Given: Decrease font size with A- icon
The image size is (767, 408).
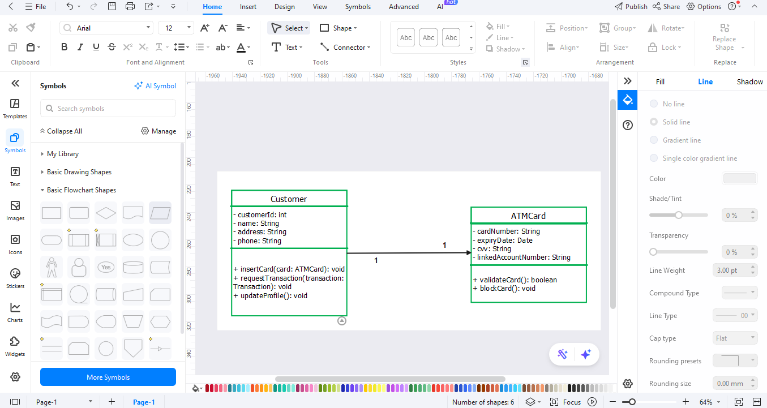Looking at the screenshot, I should click(222, 28).
